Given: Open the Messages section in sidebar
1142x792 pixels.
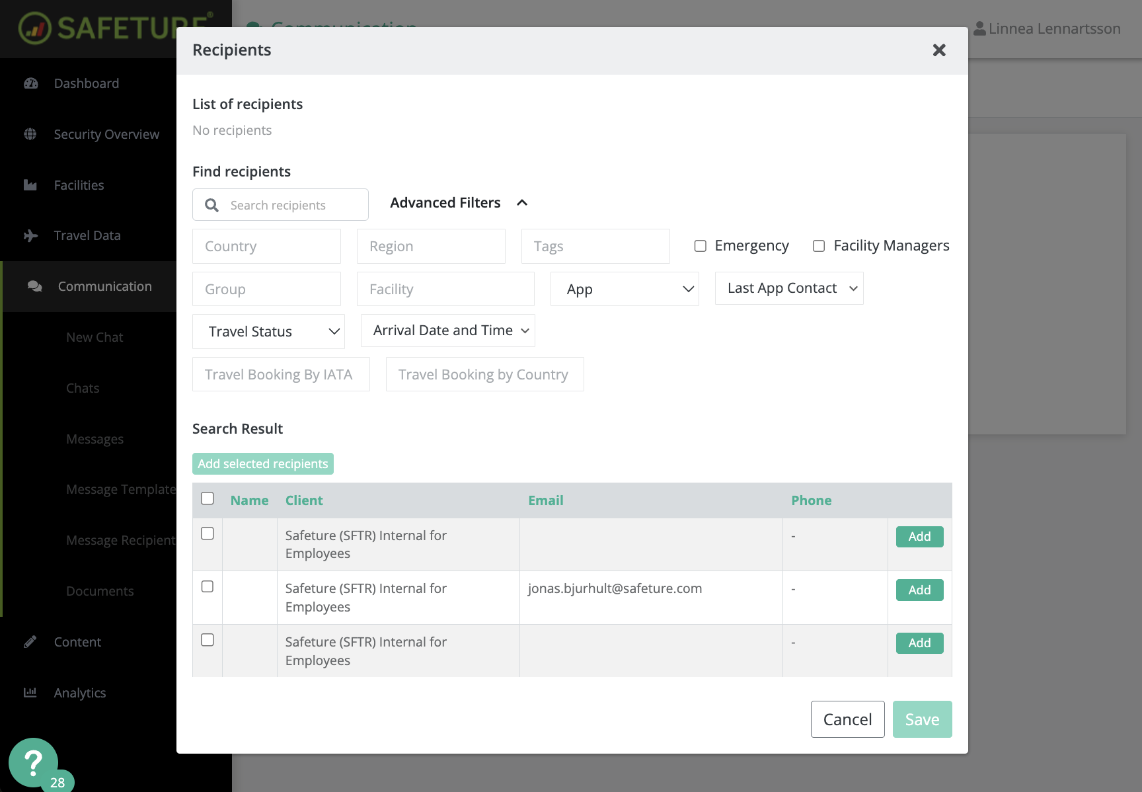Looking at the screenshot, I should click(x=95, y=438).
